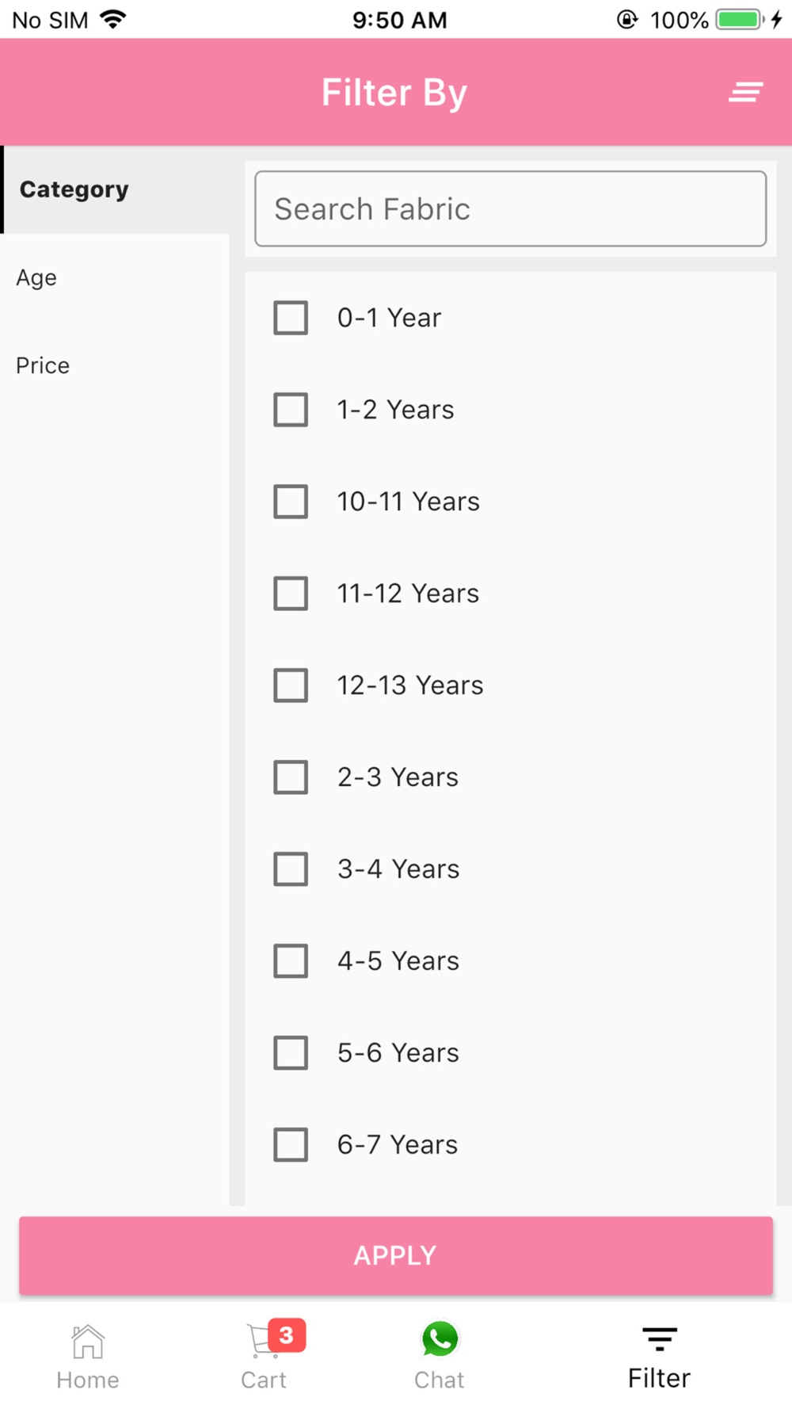Tap the Filter funnel icon

coord(660,1339)
